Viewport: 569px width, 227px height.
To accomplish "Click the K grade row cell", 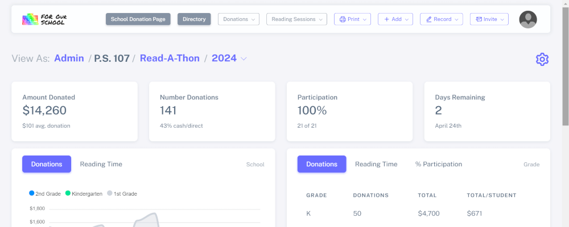I will [308, 213].
